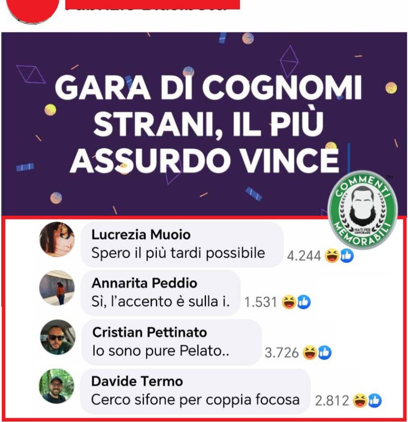Click like icon on Lucrezia Muoio's comment
This screenshot has width=408, height=422.
pos(347,256)
